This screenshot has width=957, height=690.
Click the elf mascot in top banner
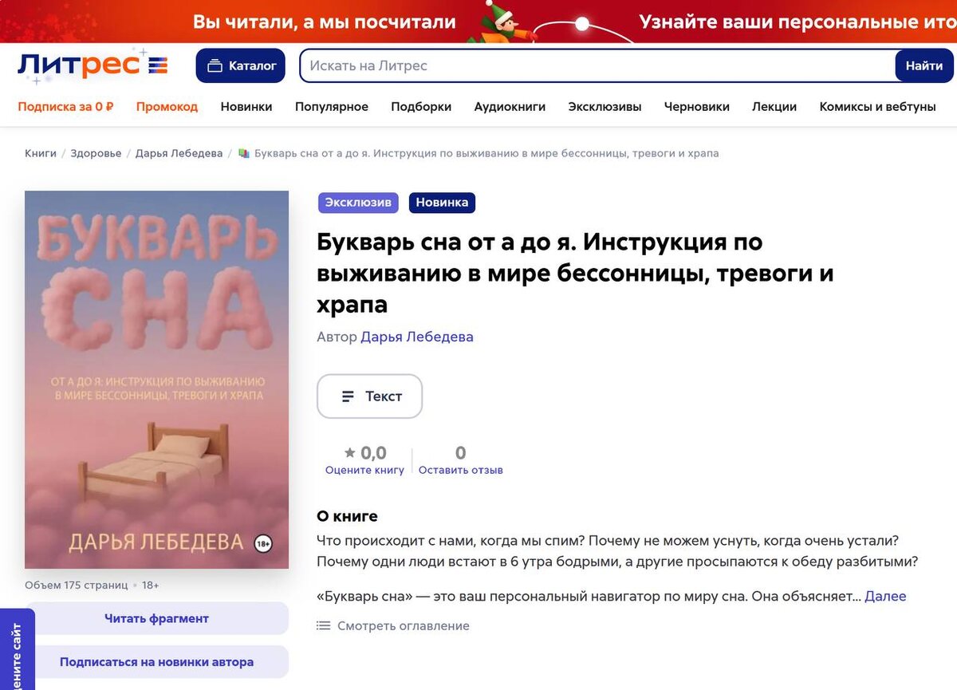click(x=504, y=22)
